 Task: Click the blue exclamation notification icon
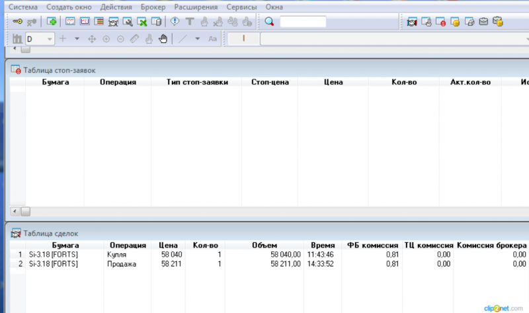pyautogui.click(x=175, y=22)
